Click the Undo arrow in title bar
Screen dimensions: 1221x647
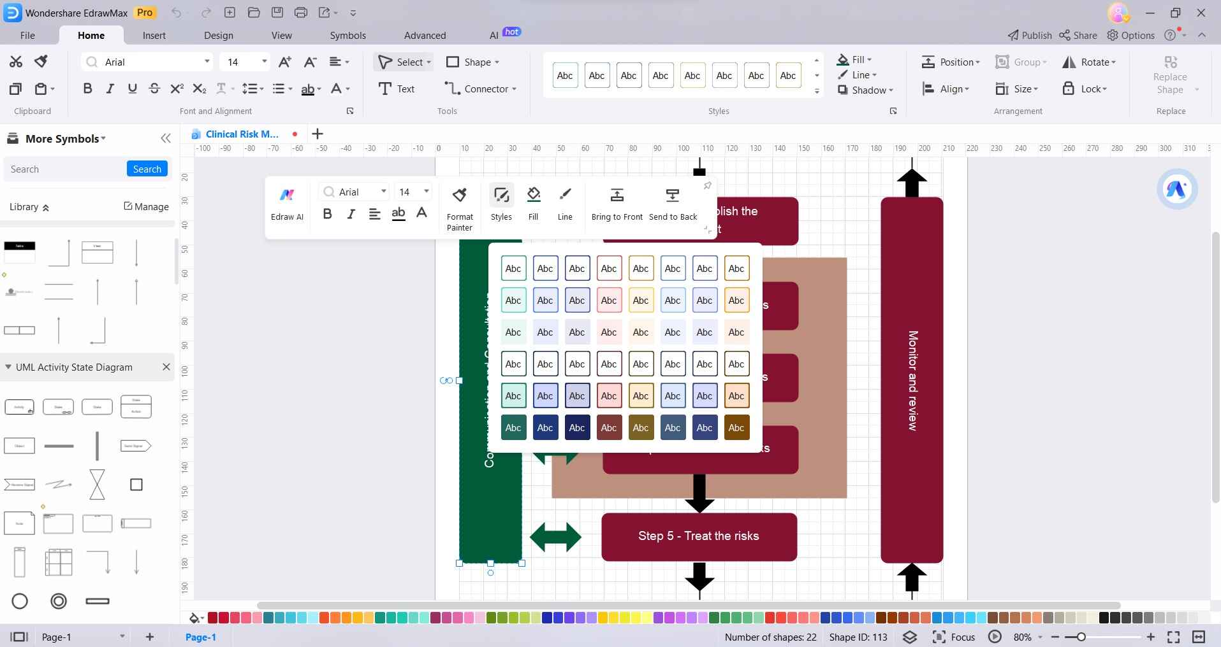coord(177,12)
